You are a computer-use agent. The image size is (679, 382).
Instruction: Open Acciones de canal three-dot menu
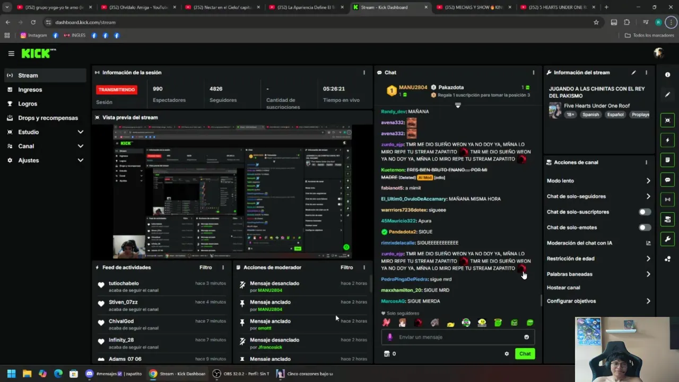coord(646,162)
